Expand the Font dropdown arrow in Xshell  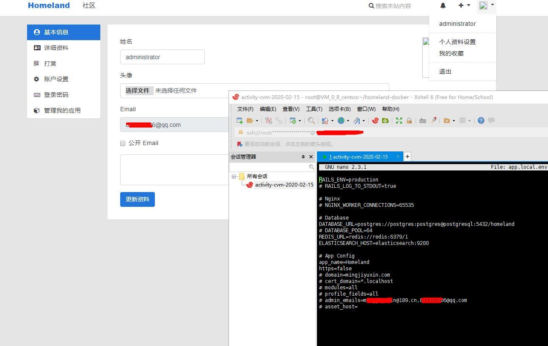363,121
